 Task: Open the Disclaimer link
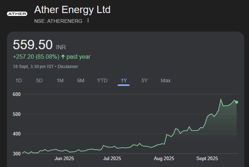coord(68,67)
